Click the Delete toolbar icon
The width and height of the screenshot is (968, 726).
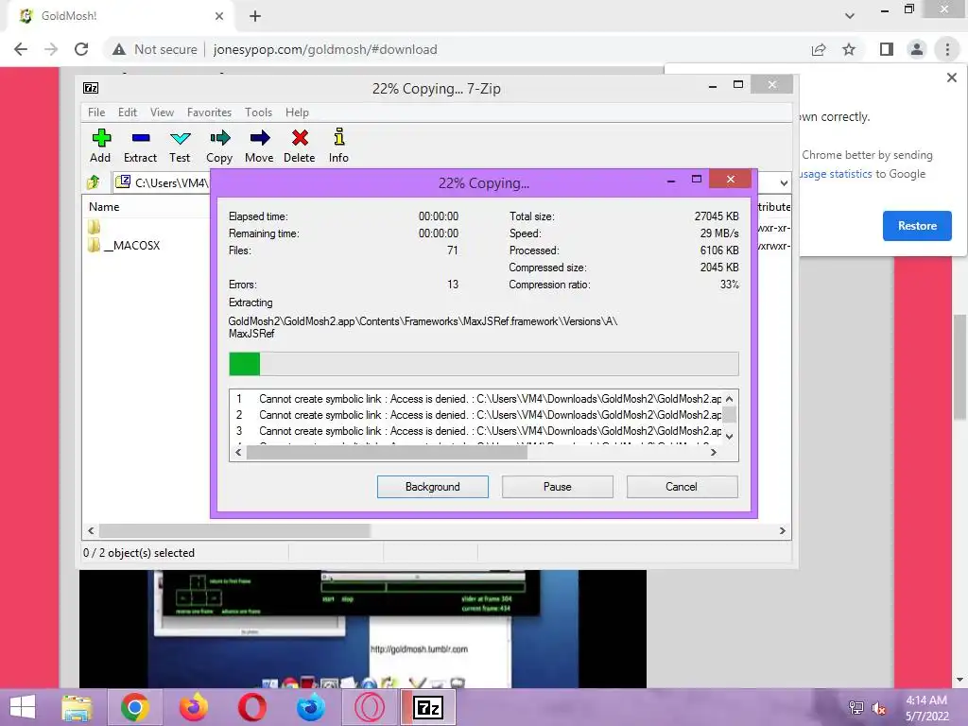pos(300,146)
